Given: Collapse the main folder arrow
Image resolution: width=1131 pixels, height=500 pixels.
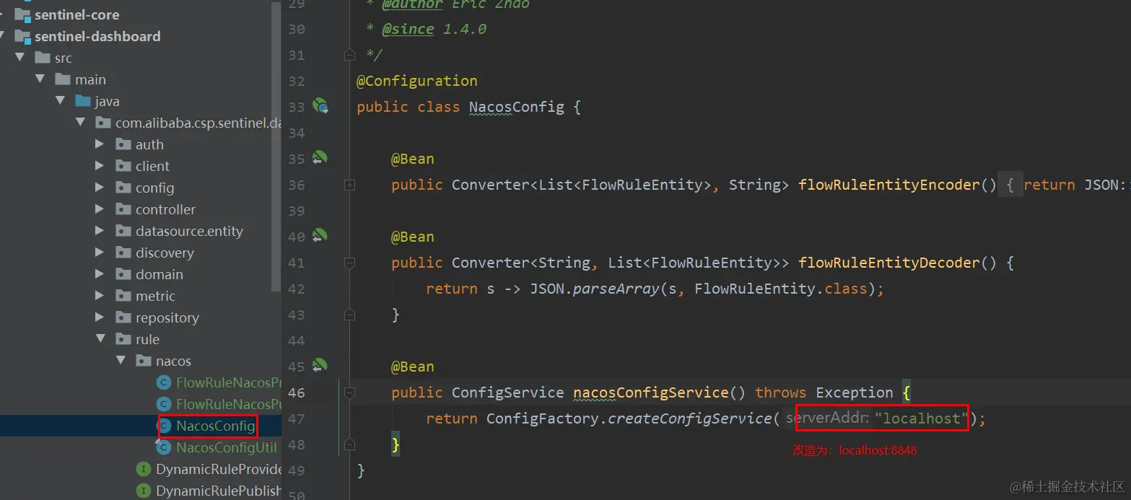Looking at the screenshot, I should coord(40,79).
